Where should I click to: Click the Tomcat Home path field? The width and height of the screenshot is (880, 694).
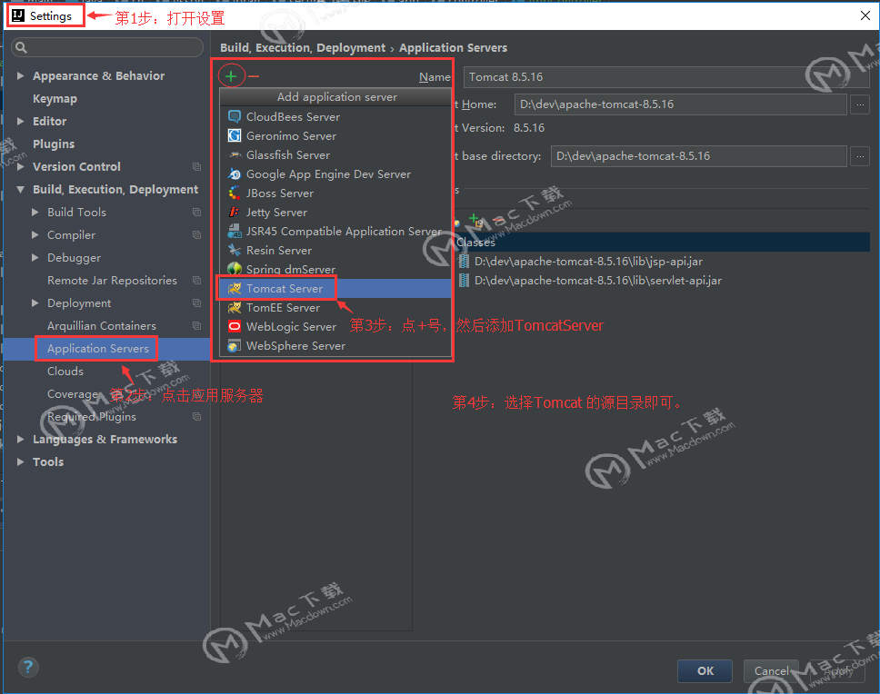click(680, 104)
